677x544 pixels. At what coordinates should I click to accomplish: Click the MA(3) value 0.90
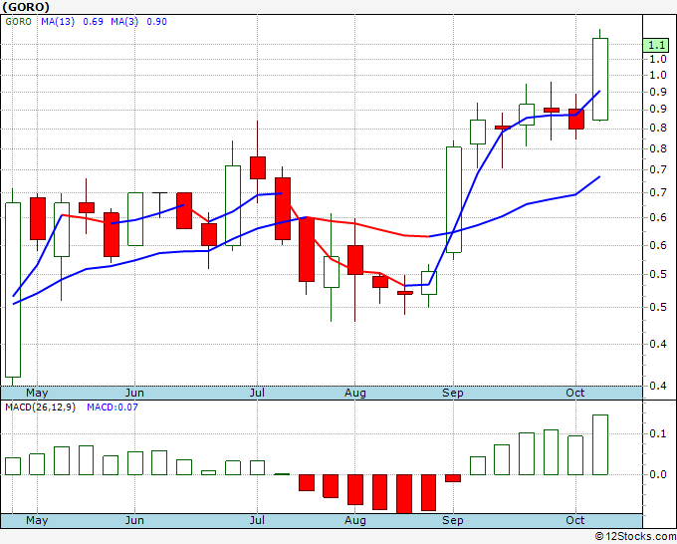156,22
